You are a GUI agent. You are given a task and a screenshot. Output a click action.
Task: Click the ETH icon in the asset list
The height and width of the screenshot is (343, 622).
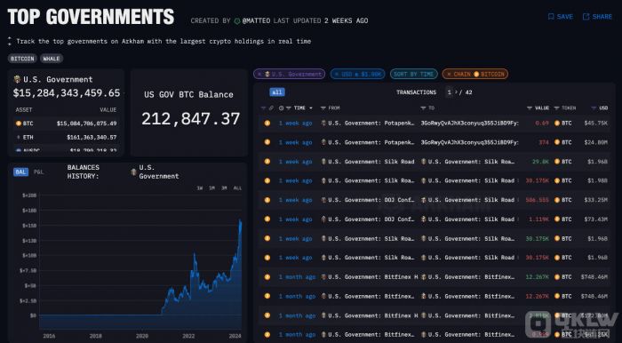point(19,137)
